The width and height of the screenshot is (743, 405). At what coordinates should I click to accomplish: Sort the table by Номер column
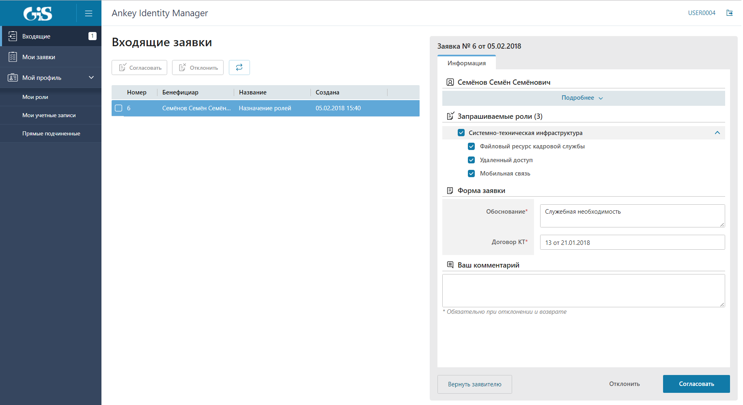137,92
